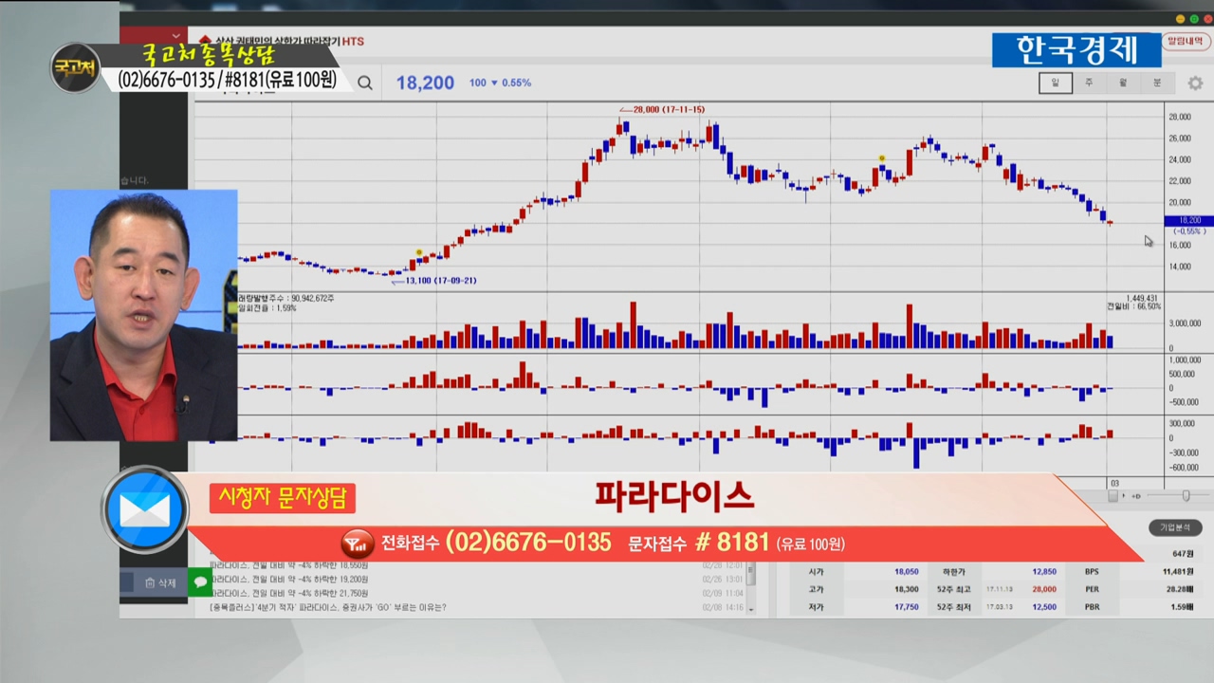The height and width of the screenshot is (683, 1214).
Task: Click the HTS title logo icon
Action: pos(205,41)
